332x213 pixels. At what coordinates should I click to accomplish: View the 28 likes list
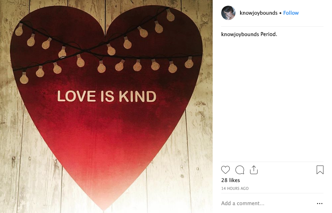(x=230, y=180)
